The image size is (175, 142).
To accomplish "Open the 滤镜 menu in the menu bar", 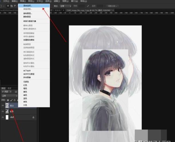I will (x=57, y=1).
